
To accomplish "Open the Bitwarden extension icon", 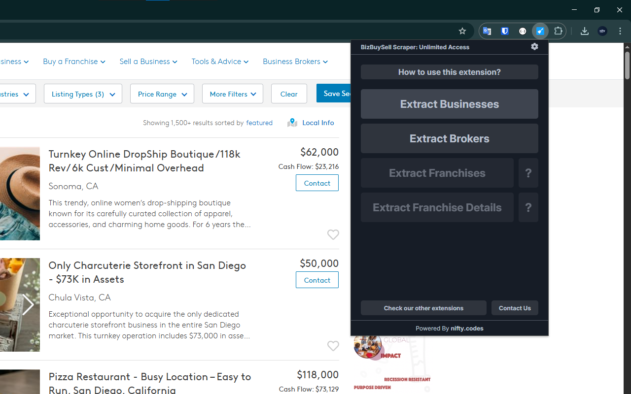I will coord(505,31).
